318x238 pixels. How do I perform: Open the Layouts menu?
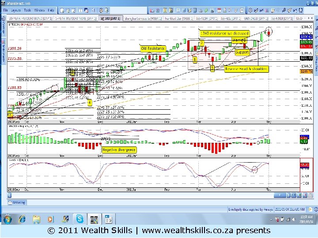click(x=16, y=10)
